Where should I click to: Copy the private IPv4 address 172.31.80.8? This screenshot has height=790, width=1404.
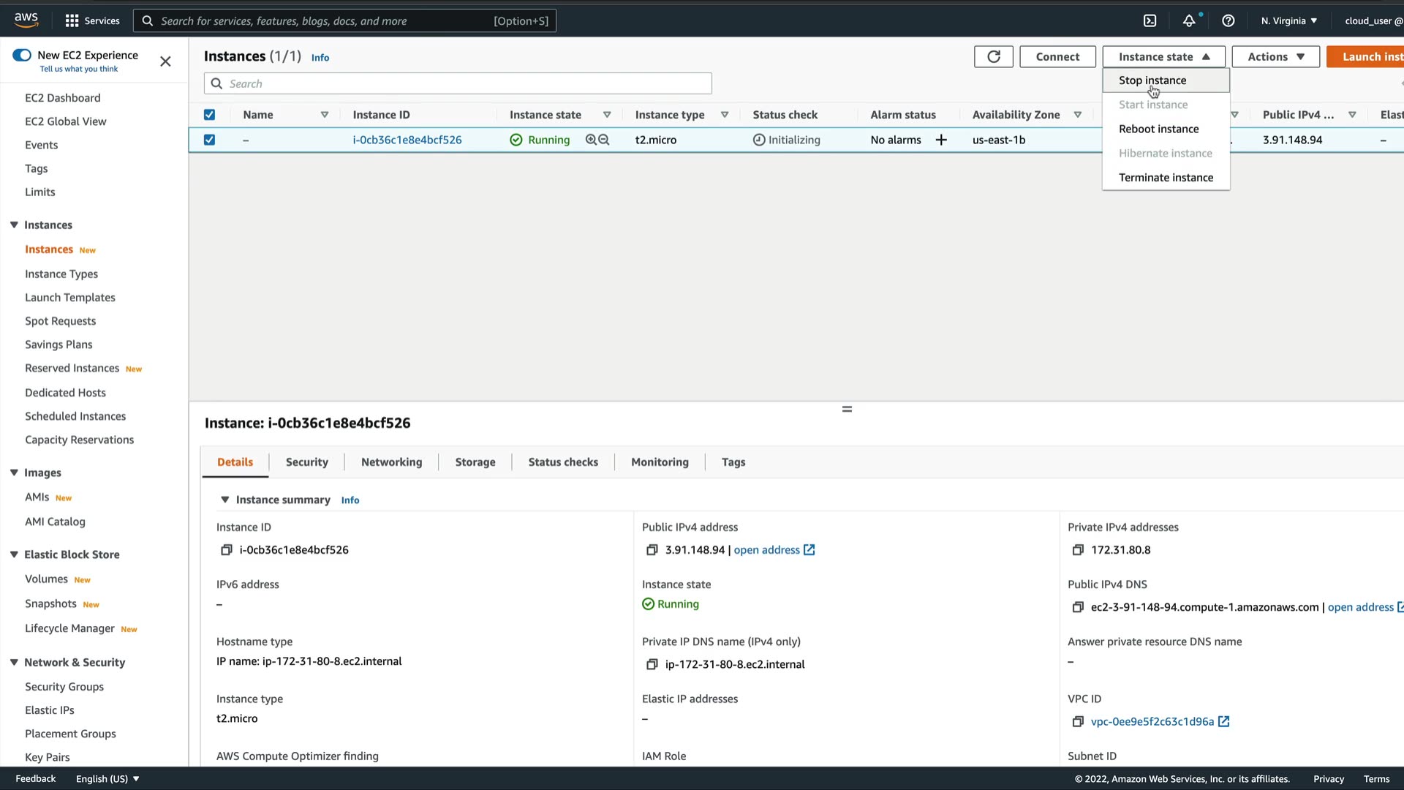(1077, 550)
